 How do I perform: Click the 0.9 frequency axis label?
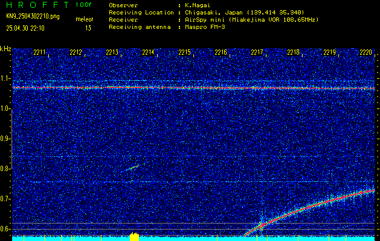5,139
